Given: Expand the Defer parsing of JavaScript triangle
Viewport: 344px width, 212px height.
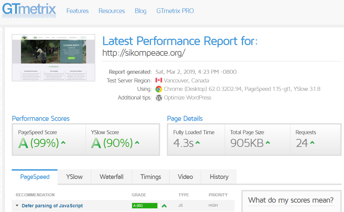Looking at the screenshot, I should click(17, 206).
